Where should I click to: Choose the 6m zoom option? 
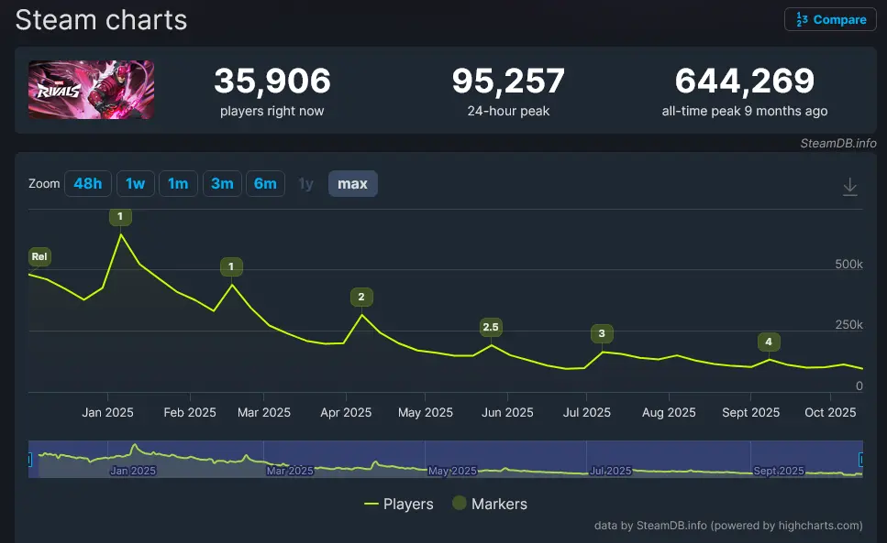pyautogui.click(x=265, y=184)
